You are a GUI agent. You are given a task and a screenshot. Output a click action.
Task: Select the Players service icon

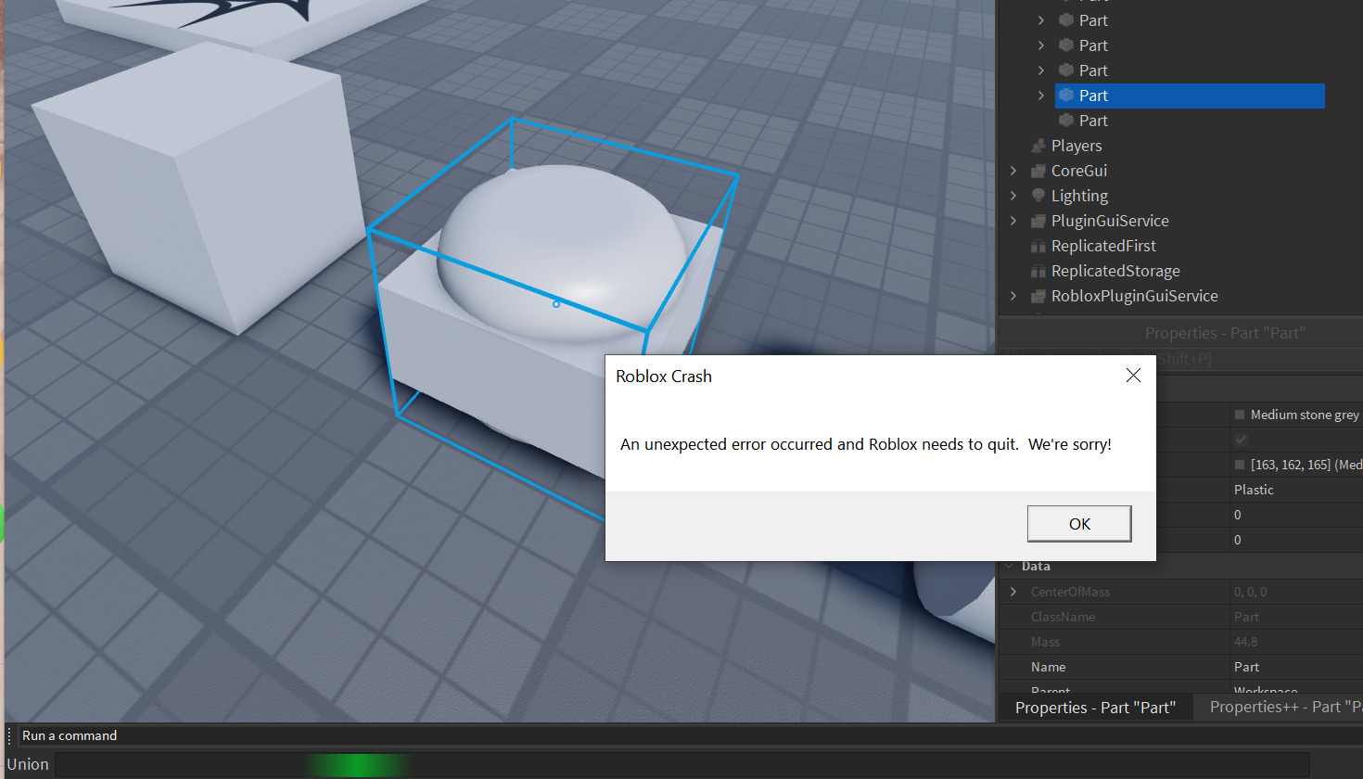1038,145
